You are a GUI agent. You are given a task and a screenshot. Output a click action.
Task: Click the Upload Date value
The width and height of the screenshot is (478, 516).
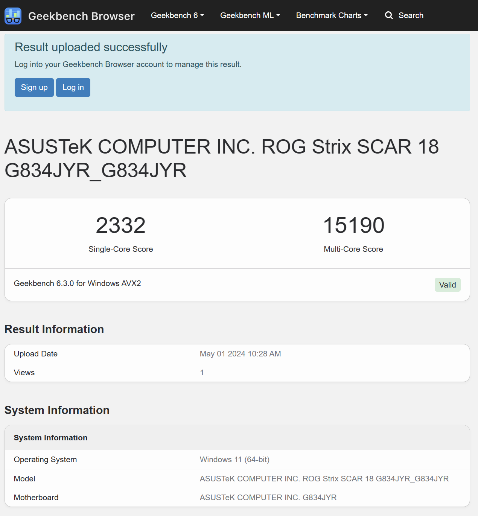tap(241, 354)
